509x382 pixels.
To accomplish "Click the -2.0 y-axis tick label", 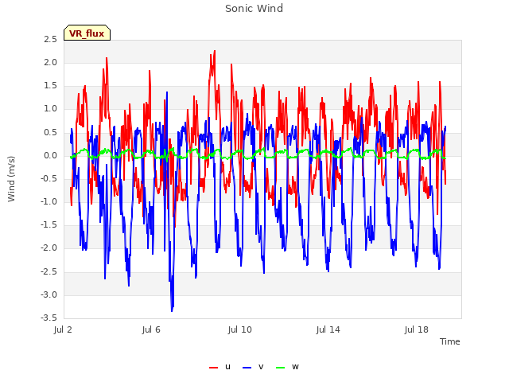I will click(x=49, y=248).
